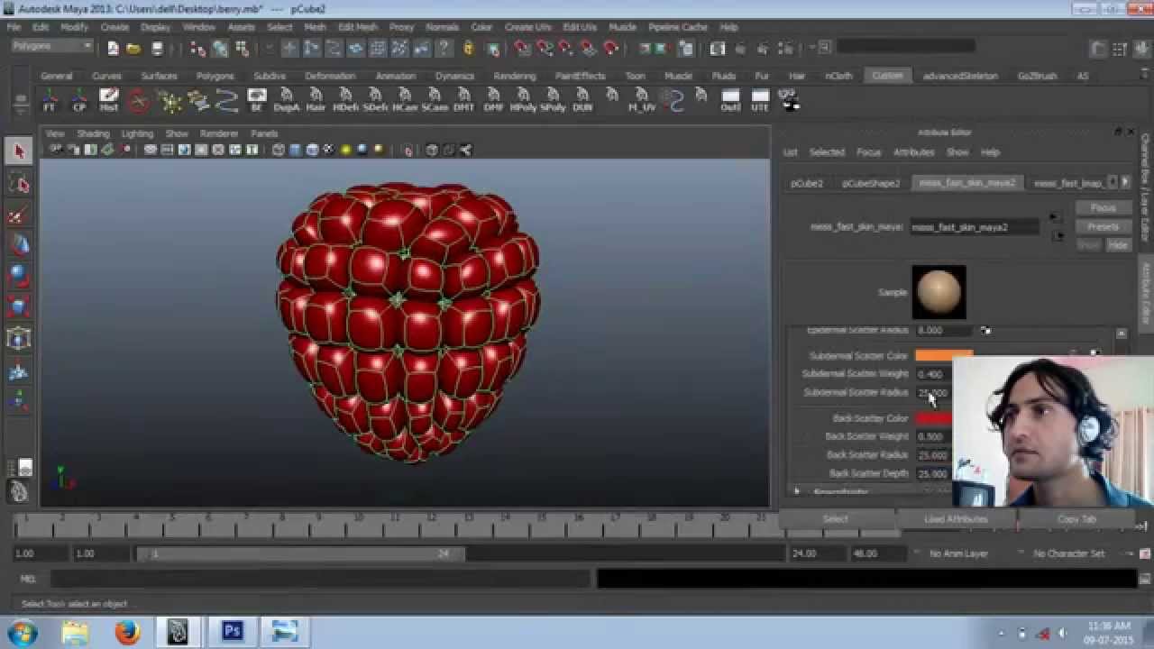Switch to the pCubeShape2 tab
1154x649 pixels.
(871, 183)
